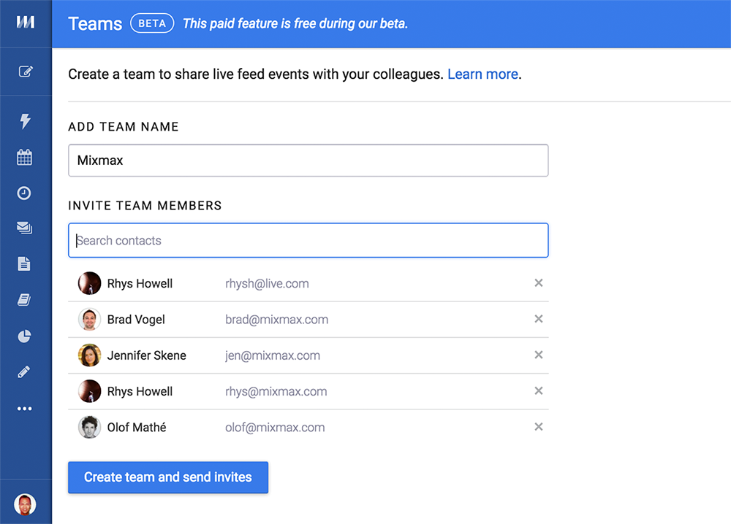Remove rhys@mixmax.com from the invites
Image resolution: width=731 pixels, height=524 pixels.
pos(539,390)
